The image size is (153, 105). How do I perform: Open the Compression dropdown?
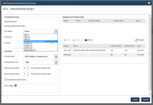point(40,56)
